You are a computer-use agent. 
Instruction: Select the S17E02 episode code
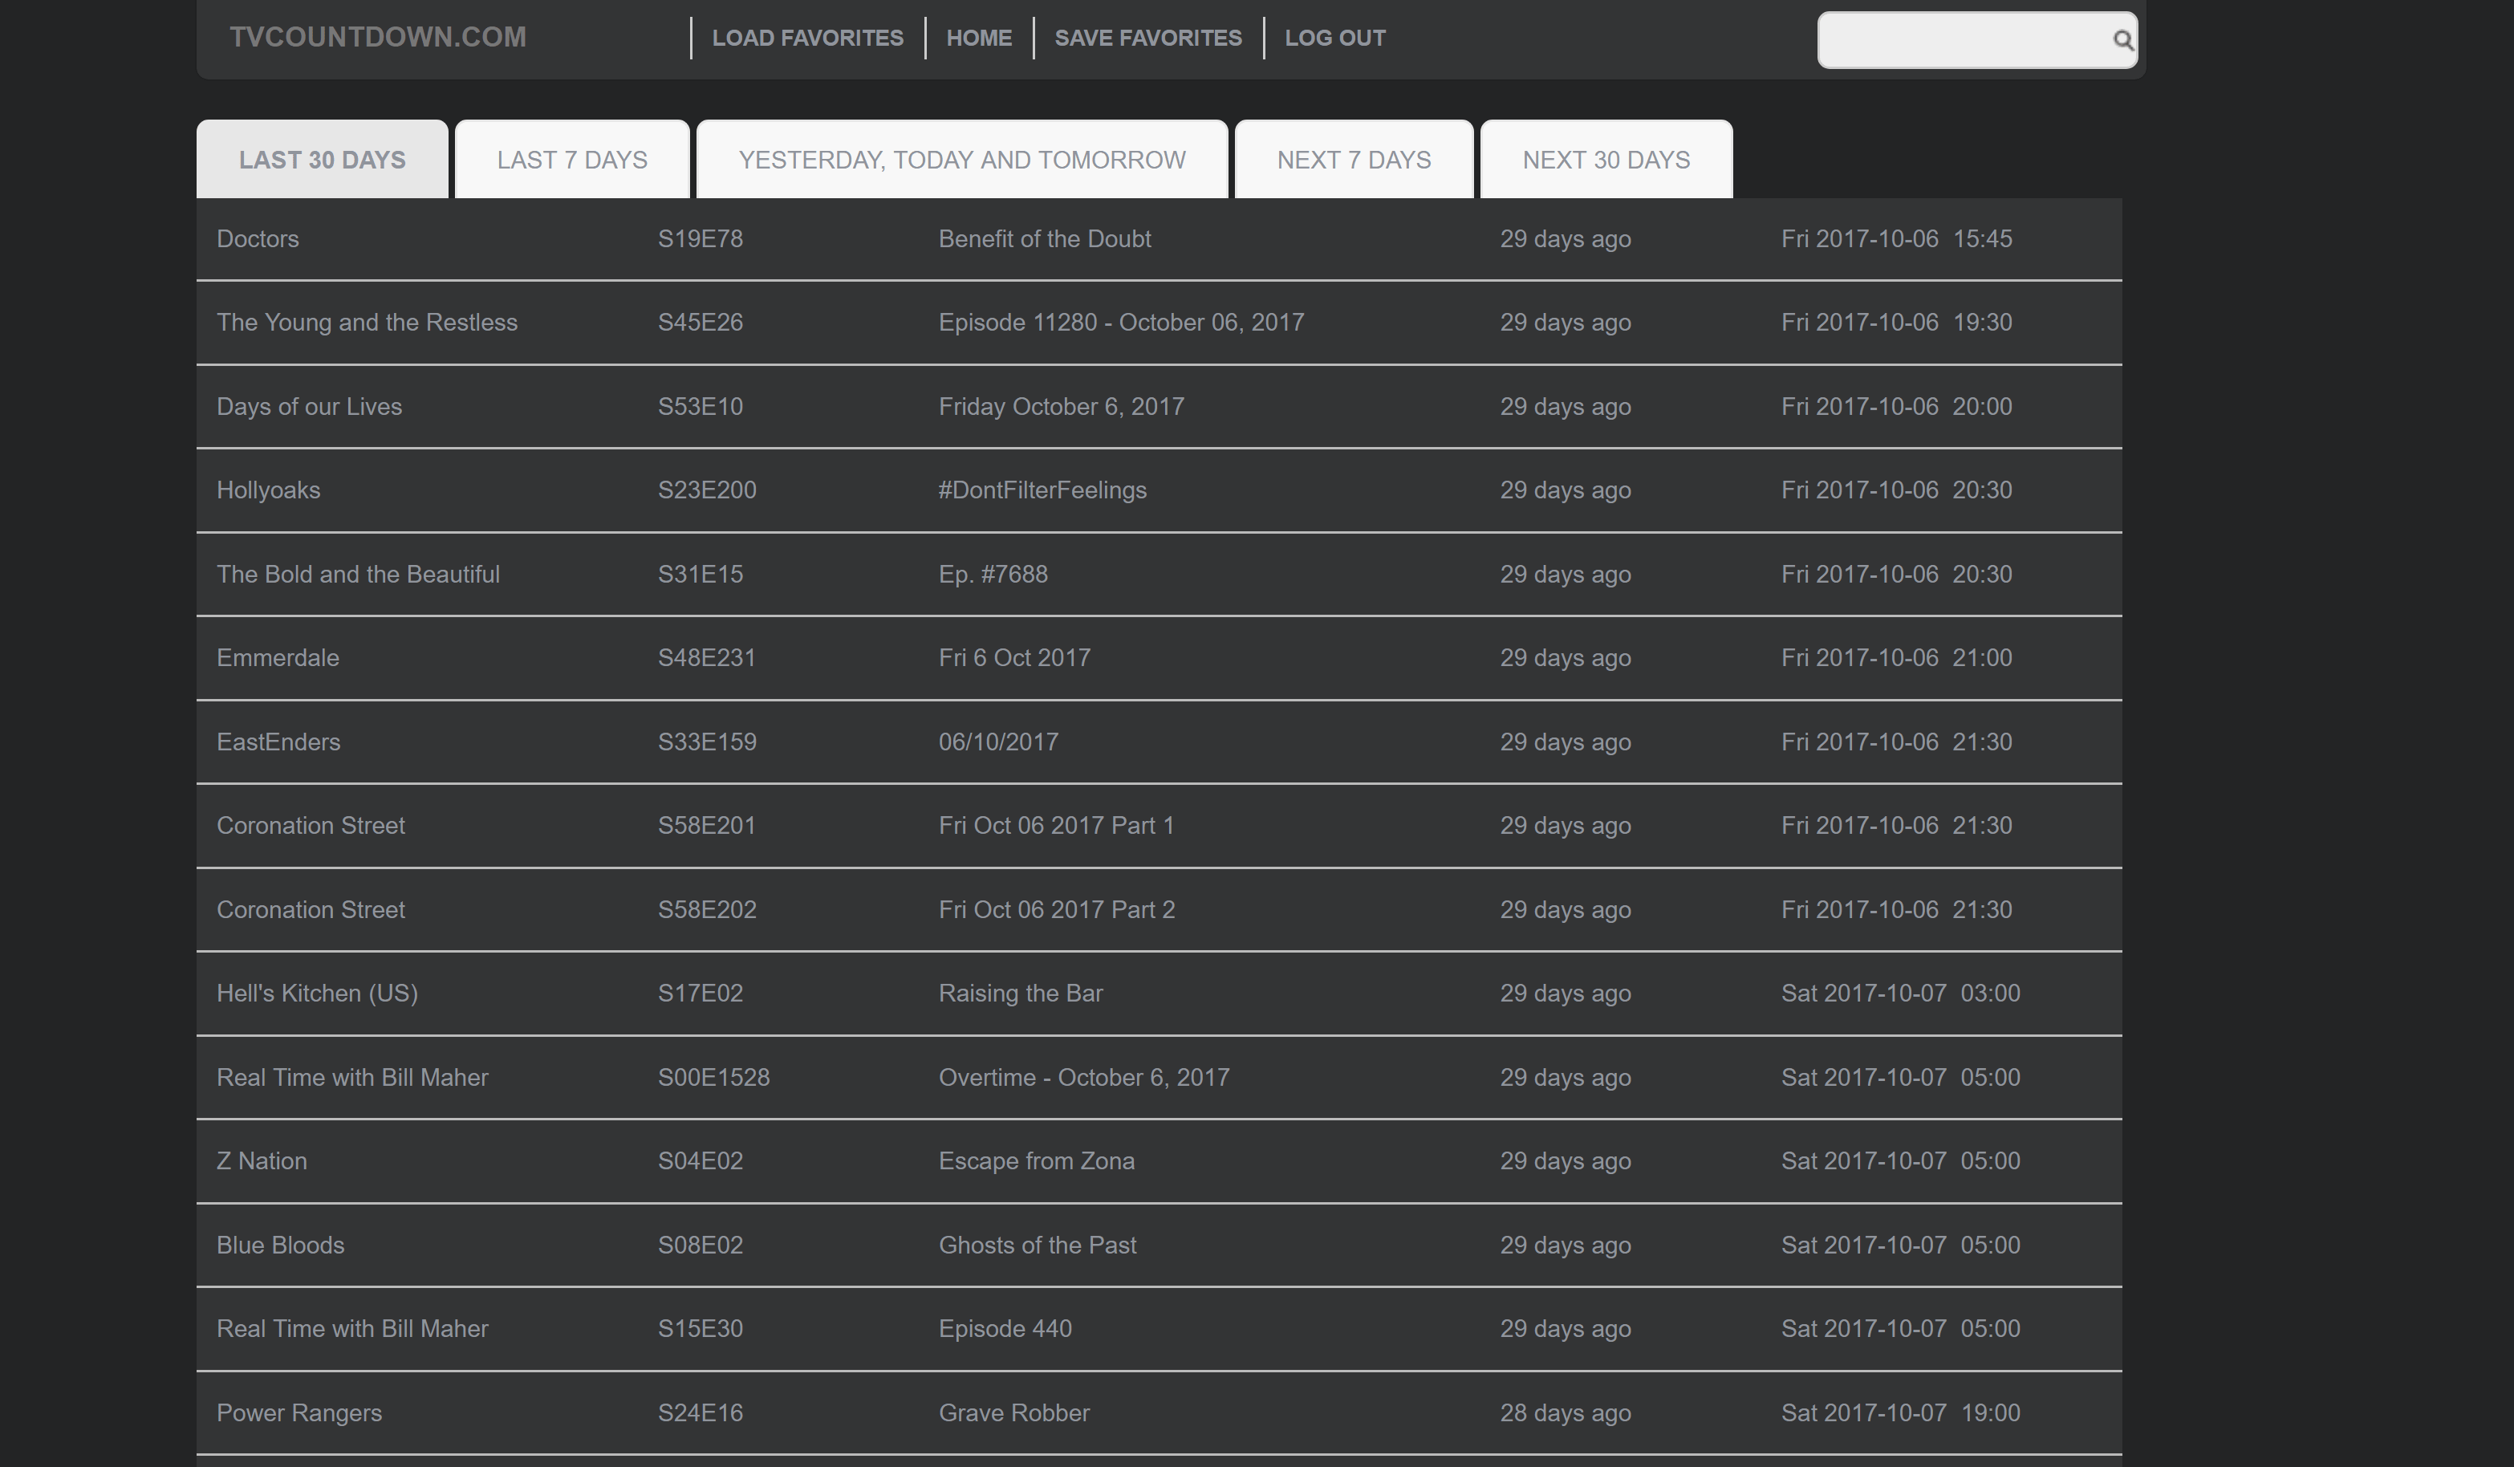click(x=701, y=993)
